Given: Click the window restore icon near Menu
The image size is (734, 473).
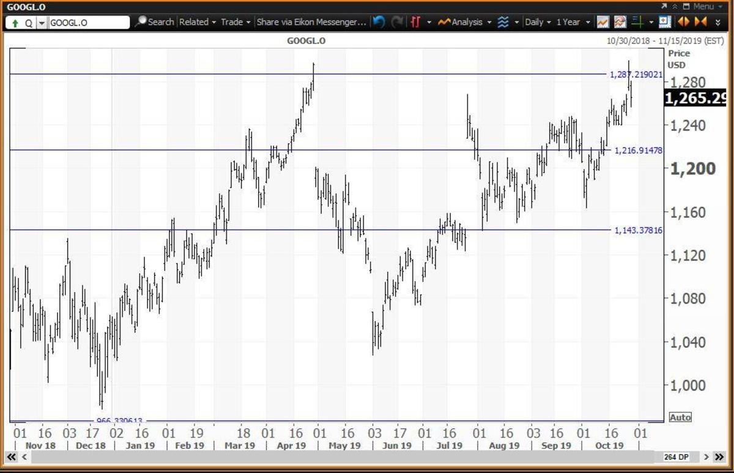Looking at the screenshot, I should [x=686, y=6].
